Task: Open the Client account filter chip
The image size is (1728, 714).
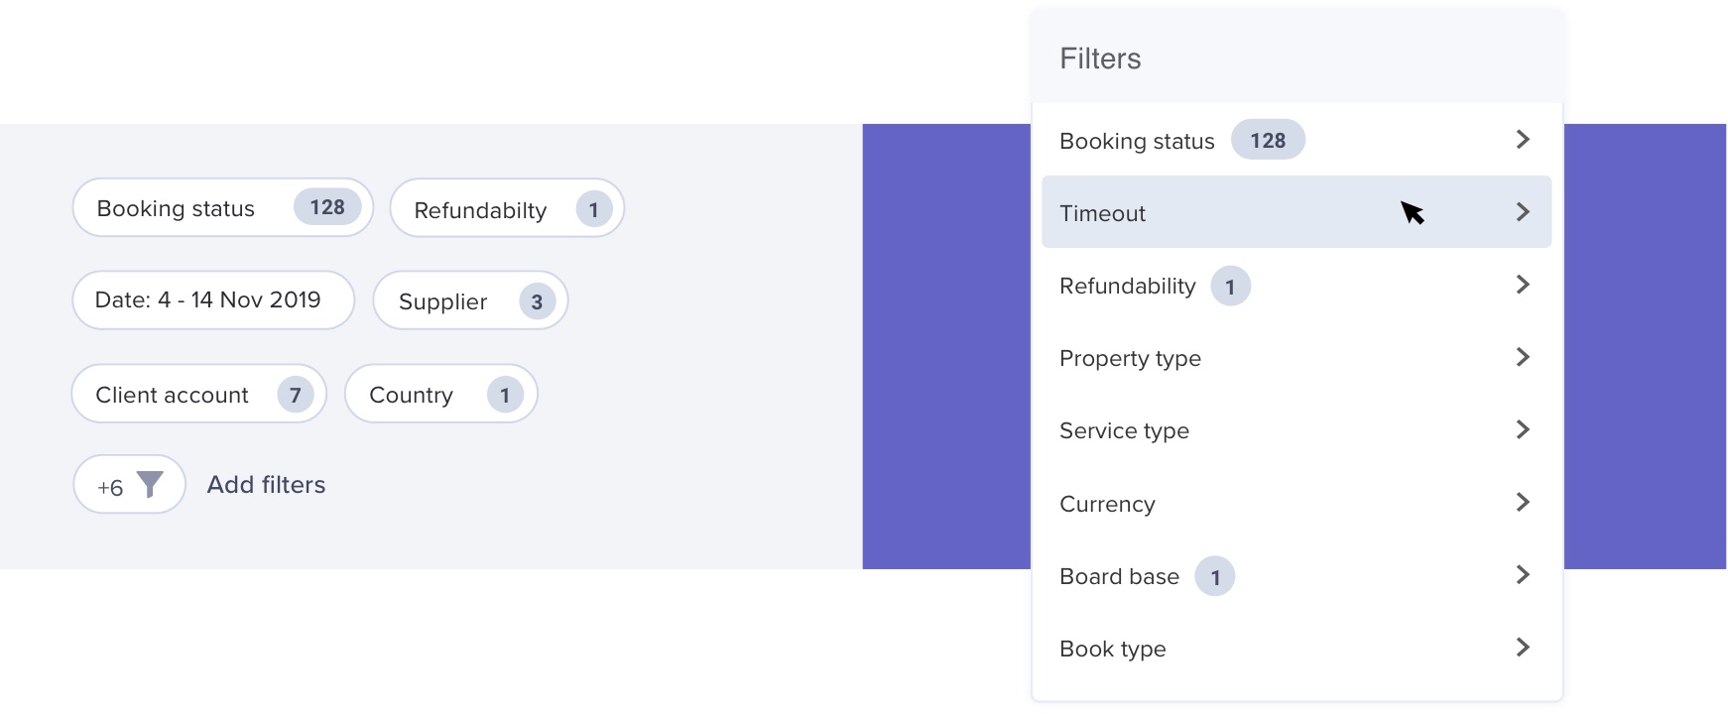Action: 198,395
